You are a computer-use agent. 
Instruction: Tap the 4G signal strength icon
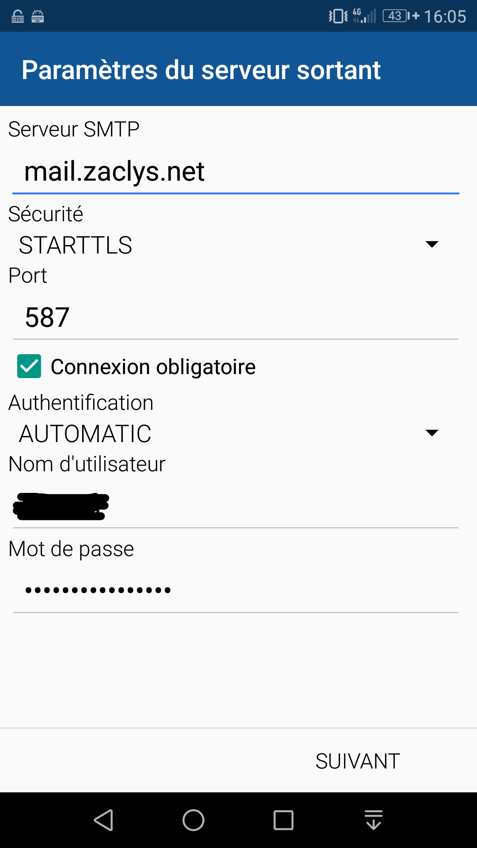364,16
